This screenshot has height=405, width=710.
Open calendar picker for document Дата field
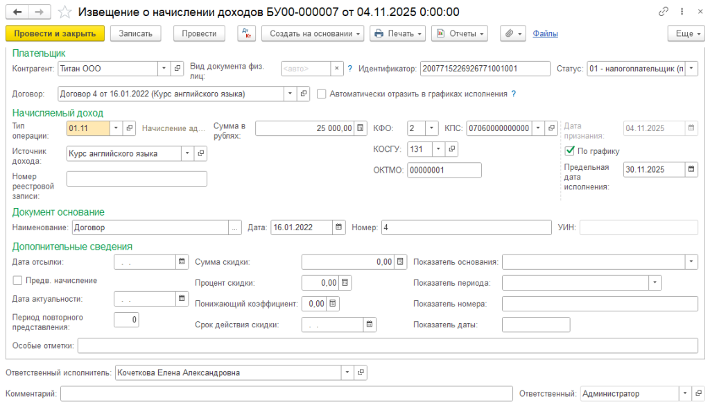(338, 227)
